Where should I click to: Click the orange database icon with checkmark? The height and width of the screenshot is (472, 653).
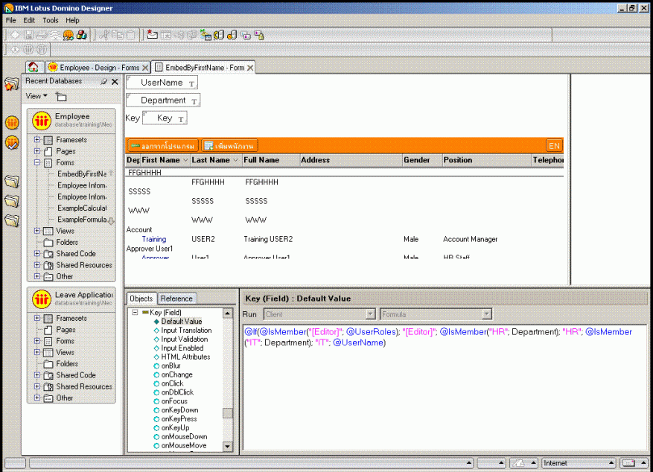click(12, 143)
